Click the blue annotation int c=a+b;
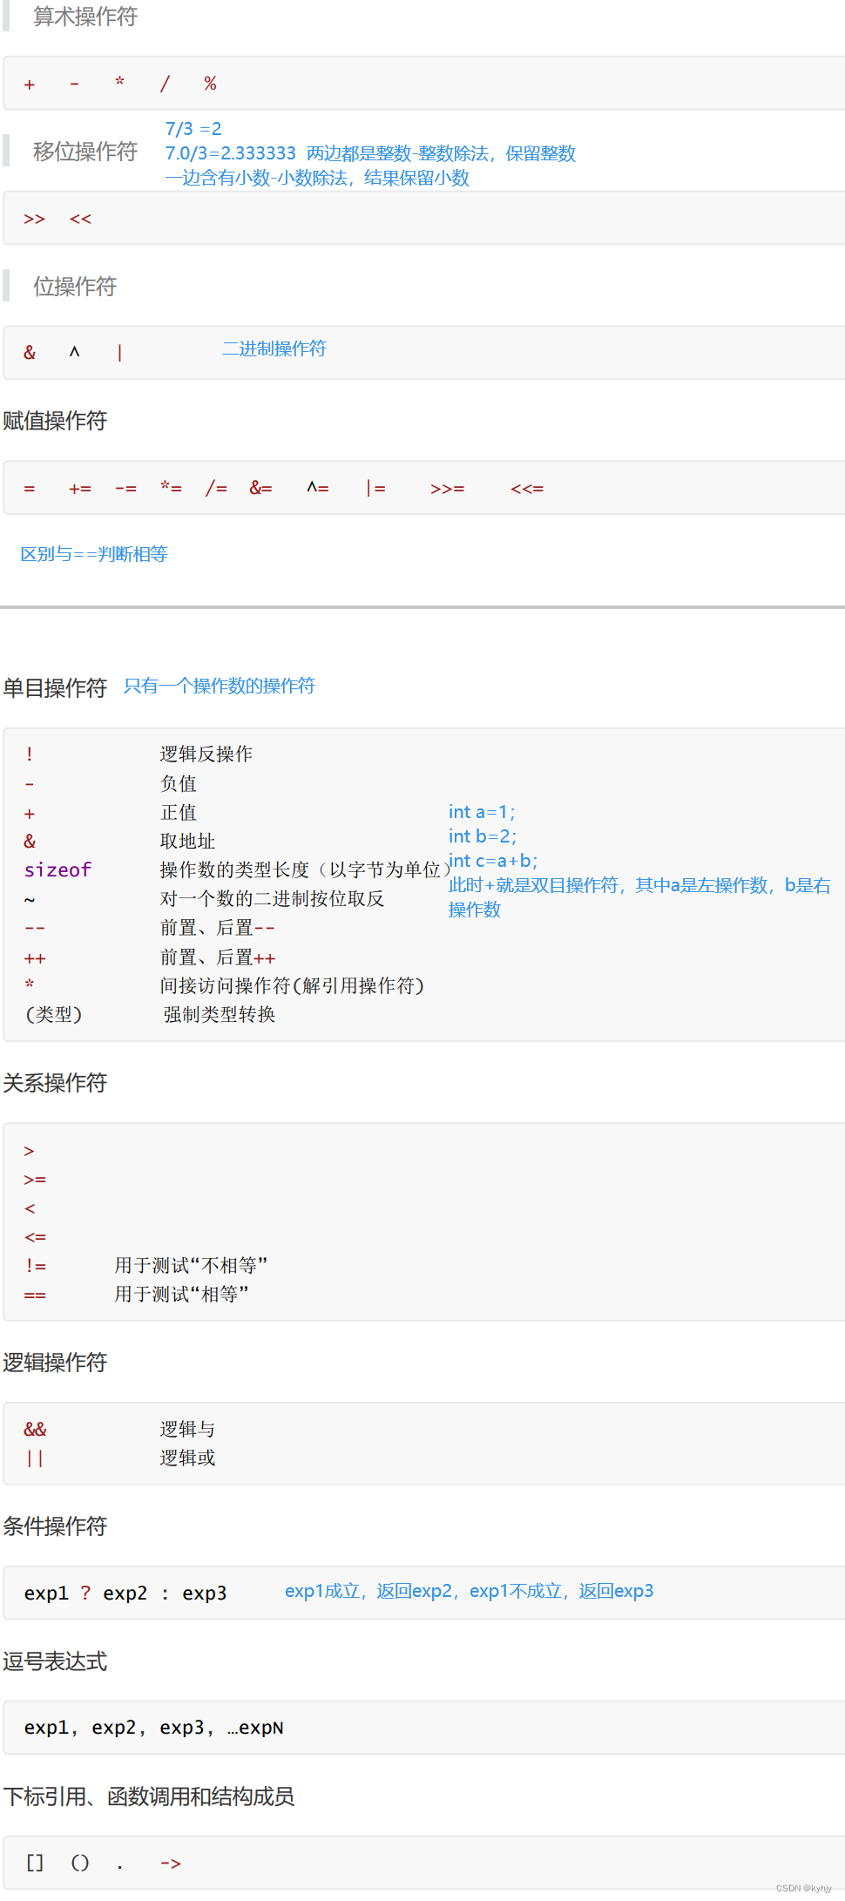Image resolution: width=845 pixels, height=1901 pixels. click(493, 861)
